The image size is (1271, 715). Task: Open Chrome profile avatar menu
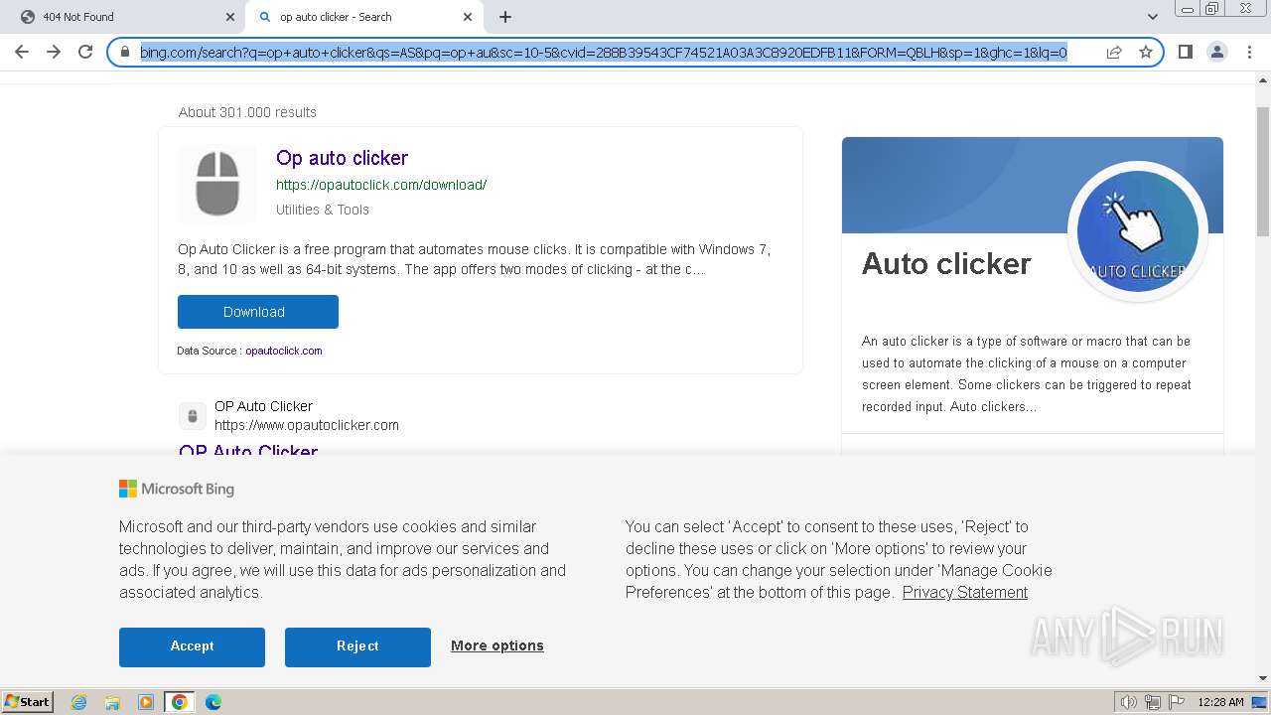click(x=1216, y=52)
